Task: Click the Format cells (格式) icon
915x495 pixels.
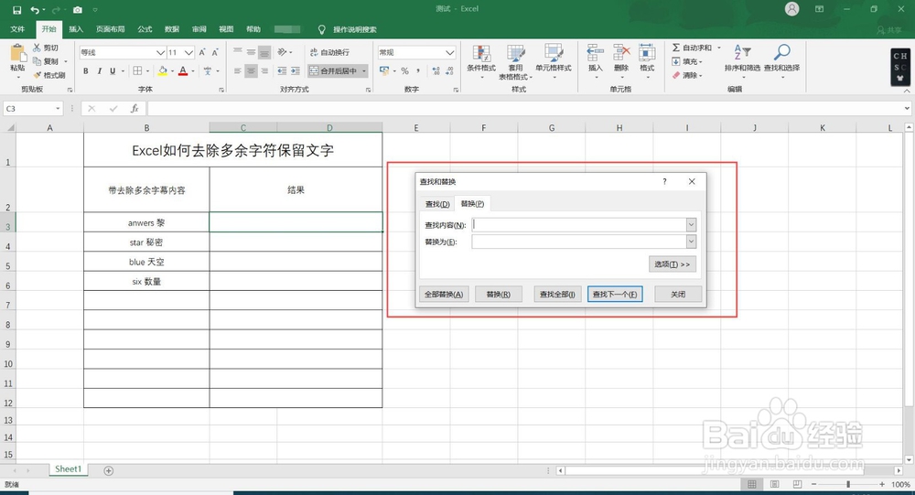Action: click(647, 53)
